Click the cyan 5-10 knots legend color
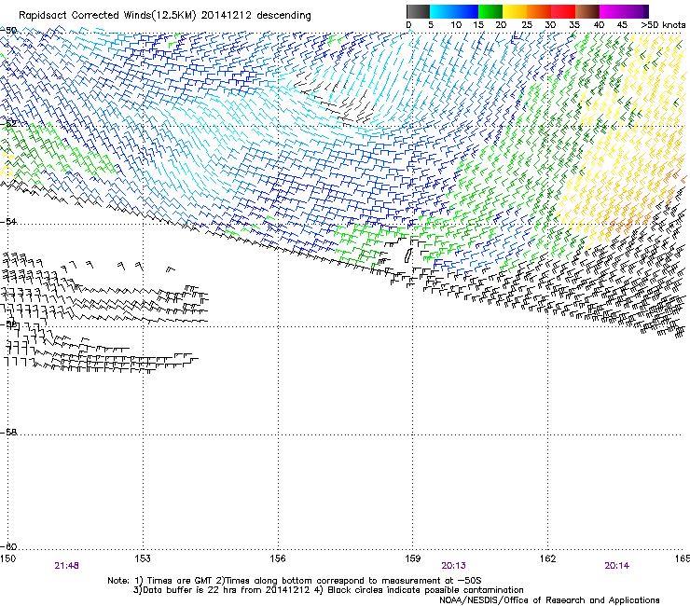The width and height of the screenshot is (690, 606). coord(442,11)
